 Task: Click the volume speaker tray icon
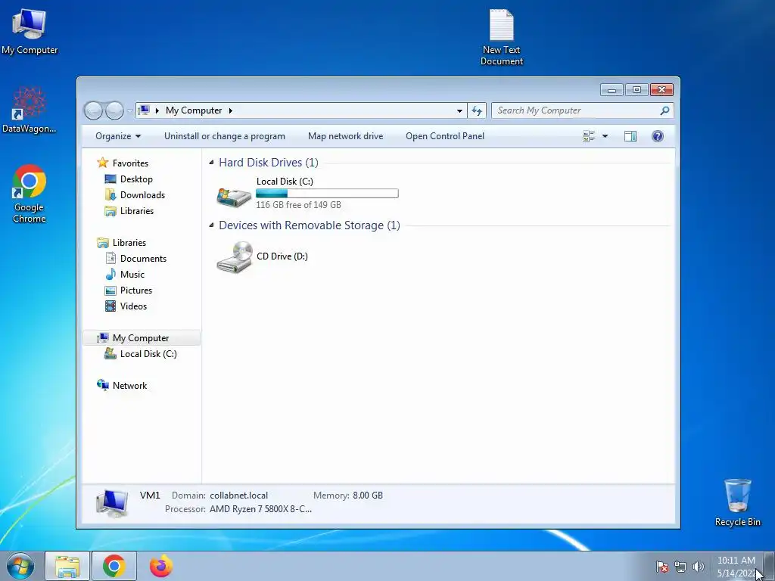698,567
